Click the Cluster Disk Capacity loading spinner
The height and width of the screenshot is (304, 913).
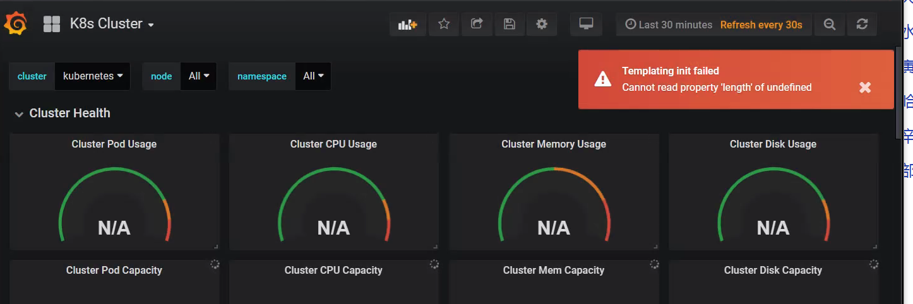[874, 264]
